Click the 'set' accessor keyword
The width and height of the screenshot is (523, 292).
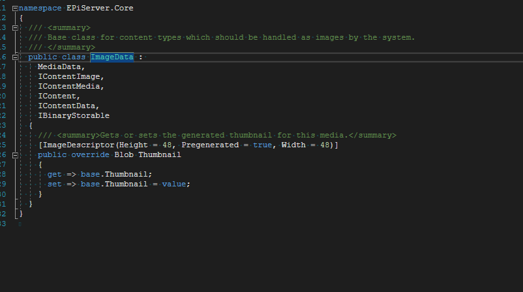(x=54, y=184)
